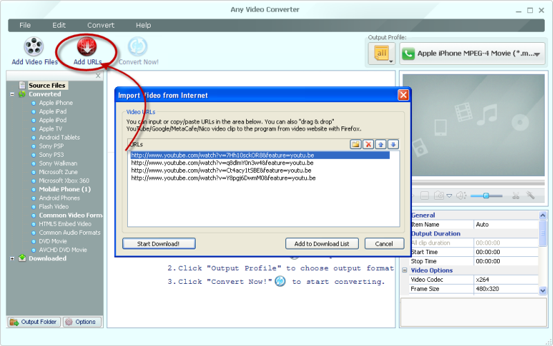The height and width of the screenshot is (346, 553).
Task: Select the URL containing q8dlmY0n3w4
Action: coord(222,163)
